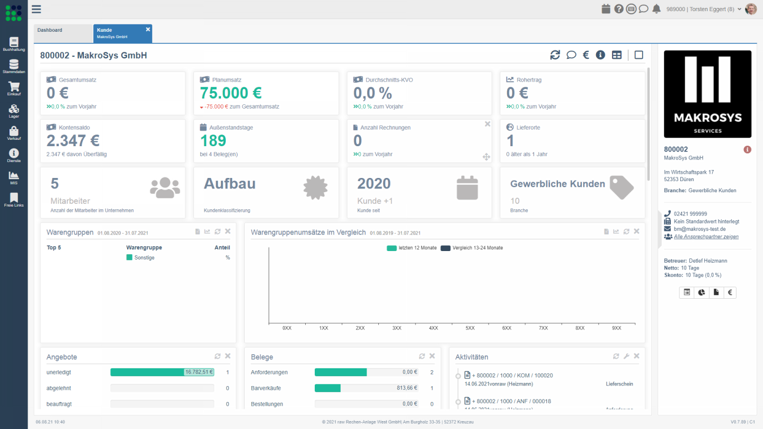Click Sonstige green legend swatch

[x=129, y=257]
